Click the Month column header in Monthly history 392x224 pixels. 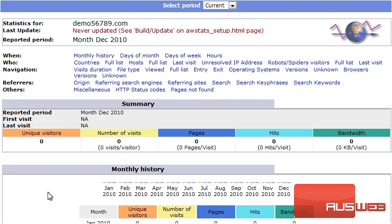(98, 212)
